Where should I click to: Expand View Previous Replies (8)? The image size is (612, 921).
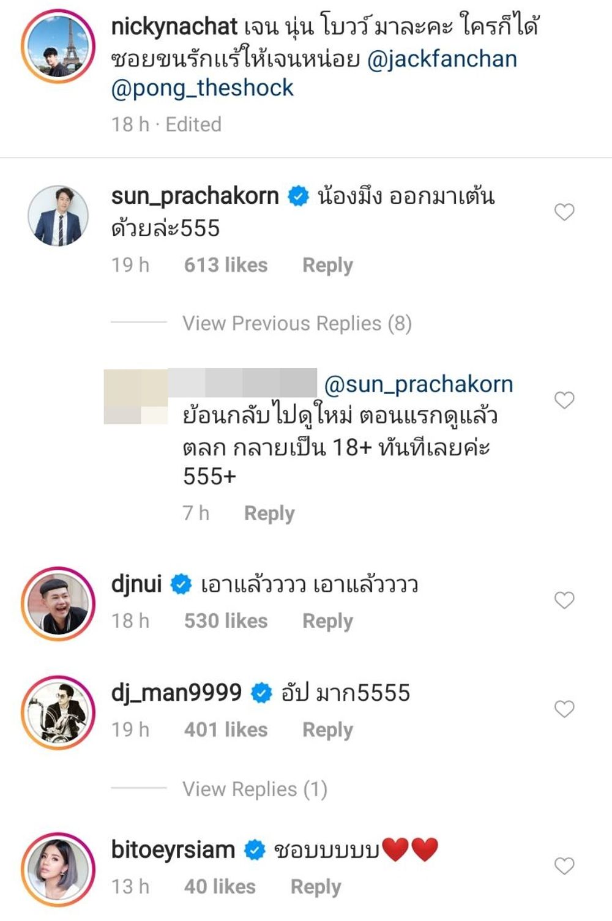pyautogui.click(x=297, y=323)
